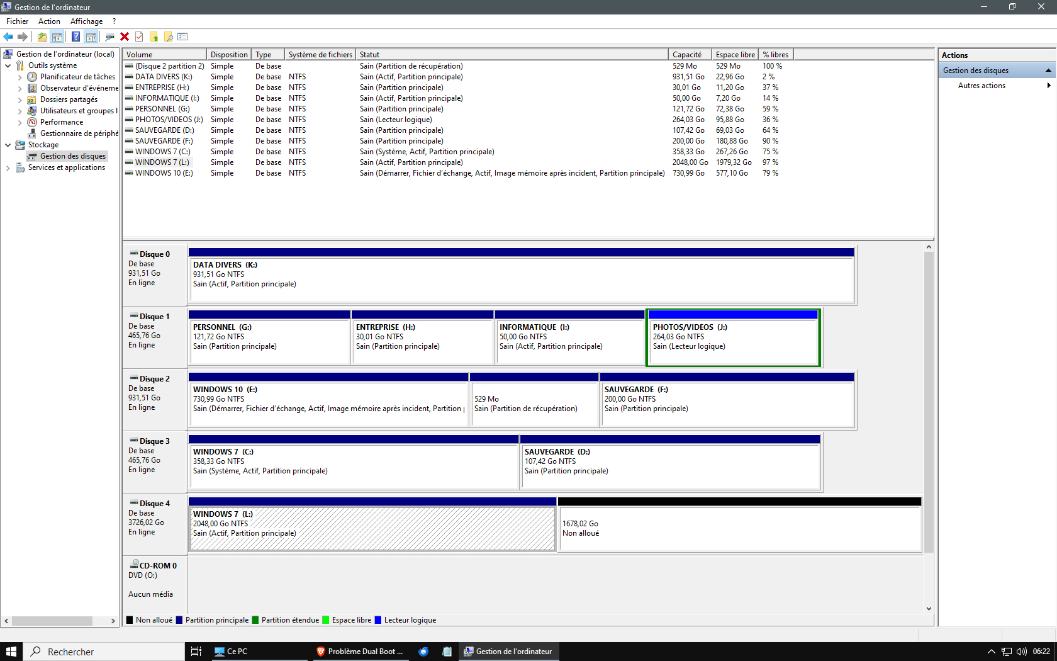Select Gestion de l'ordinateur (local) root
The height and width of the screenshot is (661, 1057).
click(65, 54)
